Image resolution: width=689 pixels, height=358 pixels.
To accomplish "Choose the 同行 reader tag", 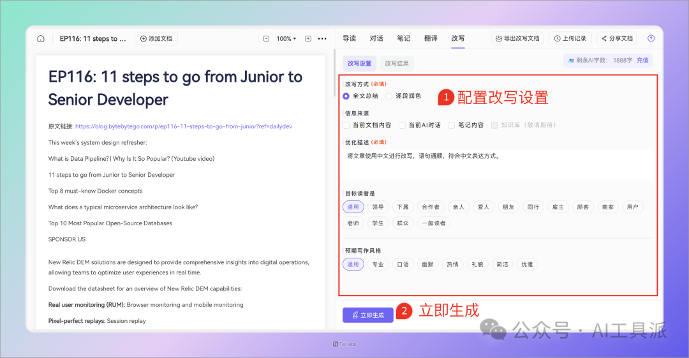I will [533, 207].
